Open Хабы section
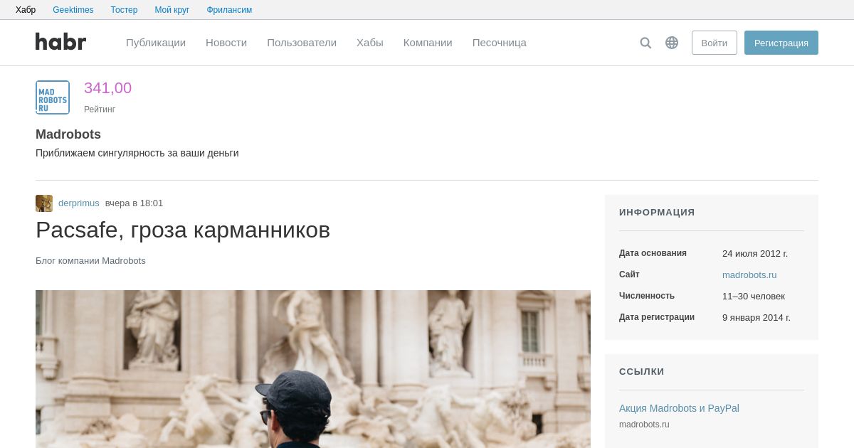This screenshot has width=854, height=448. 370,43
